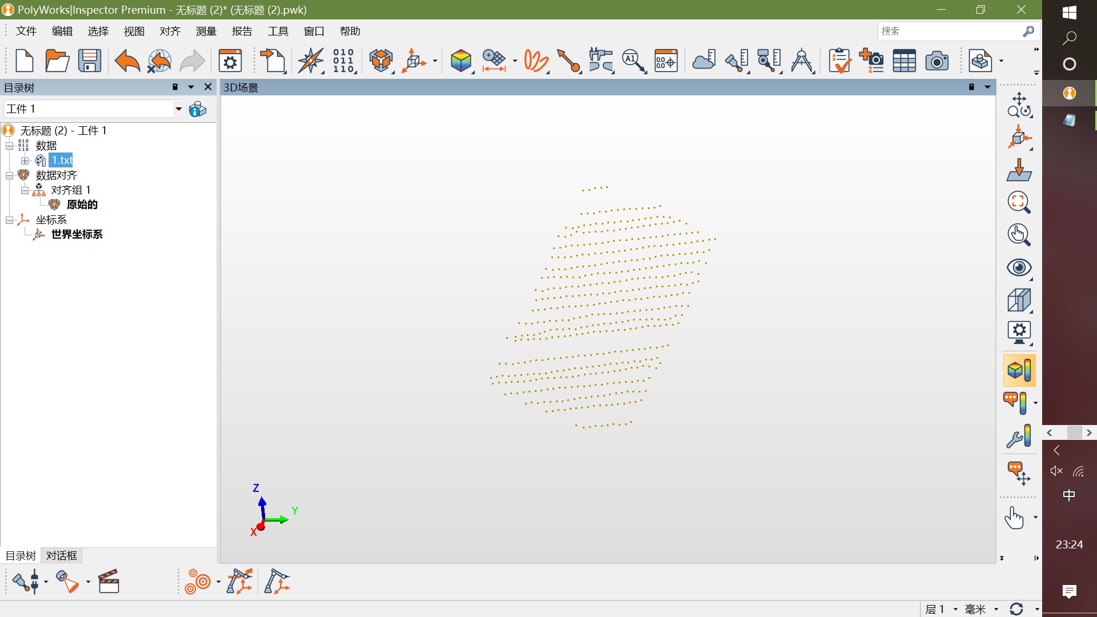The width and height of the screenshot is (1097, 617).
Task: Select the 世界坐标系 tree item
Action: point(77,234)
